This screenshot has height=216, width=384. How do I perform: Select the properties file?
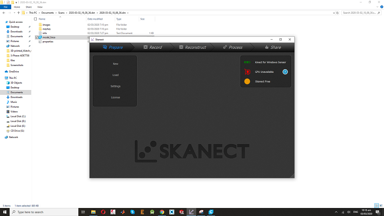(x=48, y=42)
